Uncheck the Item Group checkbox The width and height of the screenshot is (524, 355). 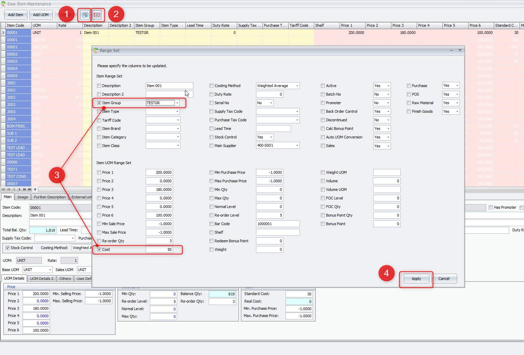(99, 102)
